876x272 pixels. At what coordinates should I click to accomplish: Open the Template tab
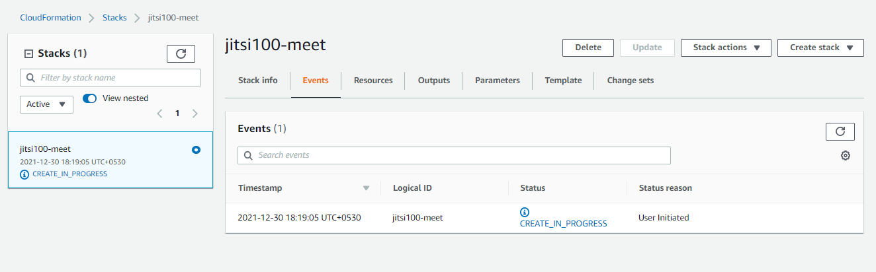click(563, 81)
